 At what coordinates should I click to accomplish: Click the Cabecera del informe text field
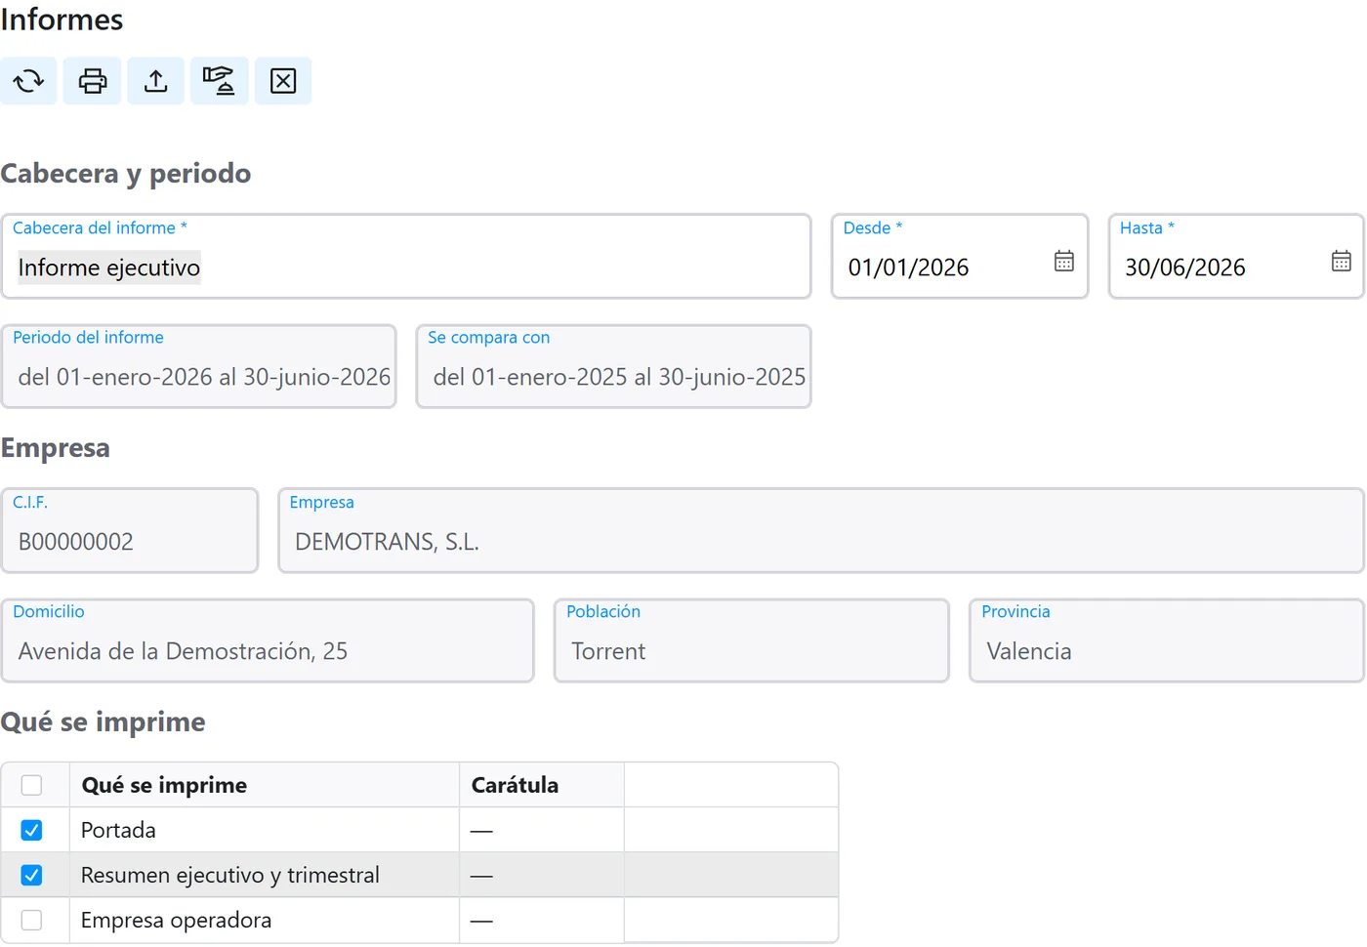406,257
